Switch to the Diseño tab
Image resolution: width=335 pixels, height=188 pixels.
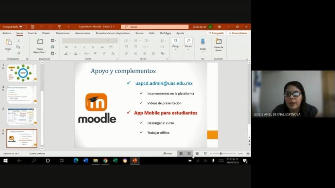point(46,33)
